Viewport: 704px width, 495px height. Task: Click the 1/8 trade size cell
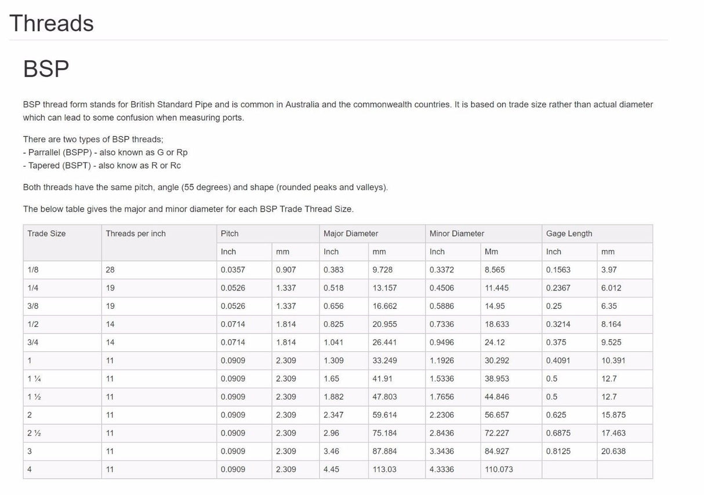point(33,270)
